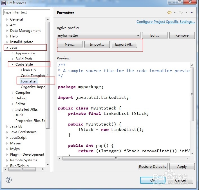Select the Mylyn tree item

(x=15, y=149)
